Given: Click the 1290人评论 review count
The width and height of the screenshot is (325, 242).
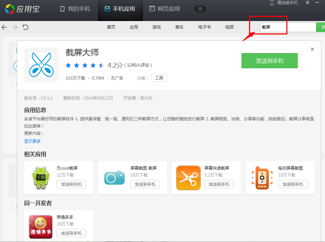Looking at the screenshot, I should coord(138,65).
